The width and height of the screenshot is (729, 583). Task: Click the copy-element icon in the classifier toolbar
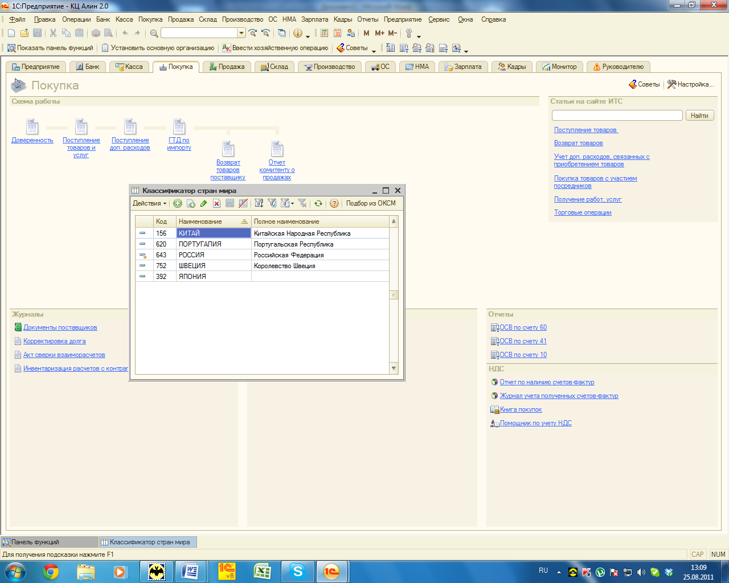click(191, 203)
